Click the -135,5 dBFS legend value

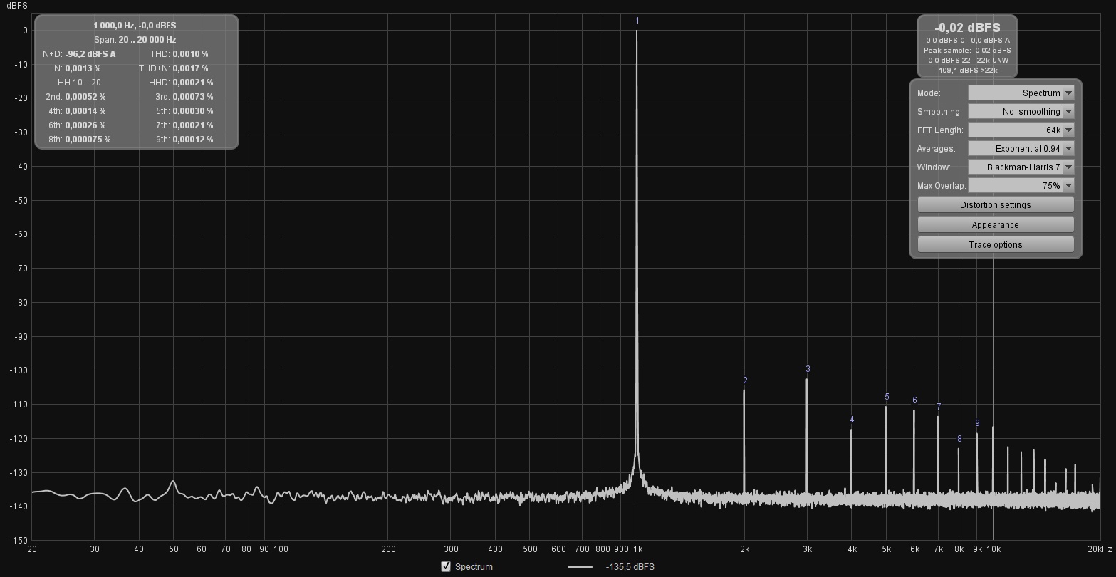[630, 567]
